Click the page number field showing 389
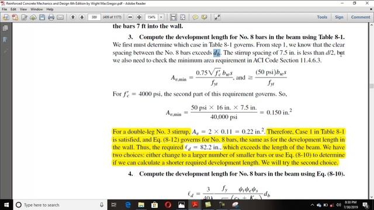The width and height of the screenshot is (374, 210). pos(94,17)
